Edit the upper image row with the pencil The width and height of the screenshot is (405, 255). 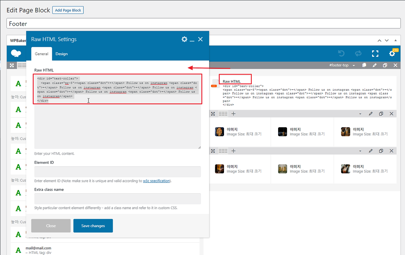371,114
